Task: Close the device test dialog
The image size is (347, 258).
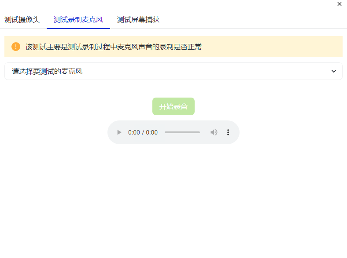Action: pos(340,4)
